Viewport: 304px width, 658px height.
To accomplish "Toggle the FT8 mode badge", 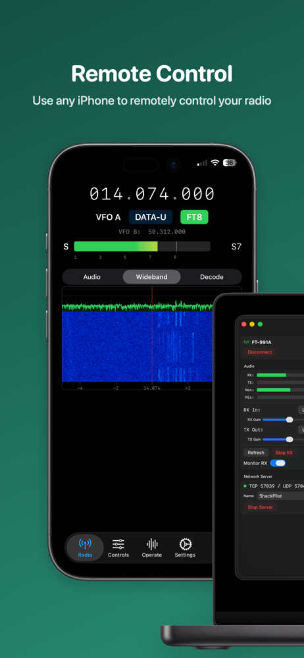I will pos(194,217).
